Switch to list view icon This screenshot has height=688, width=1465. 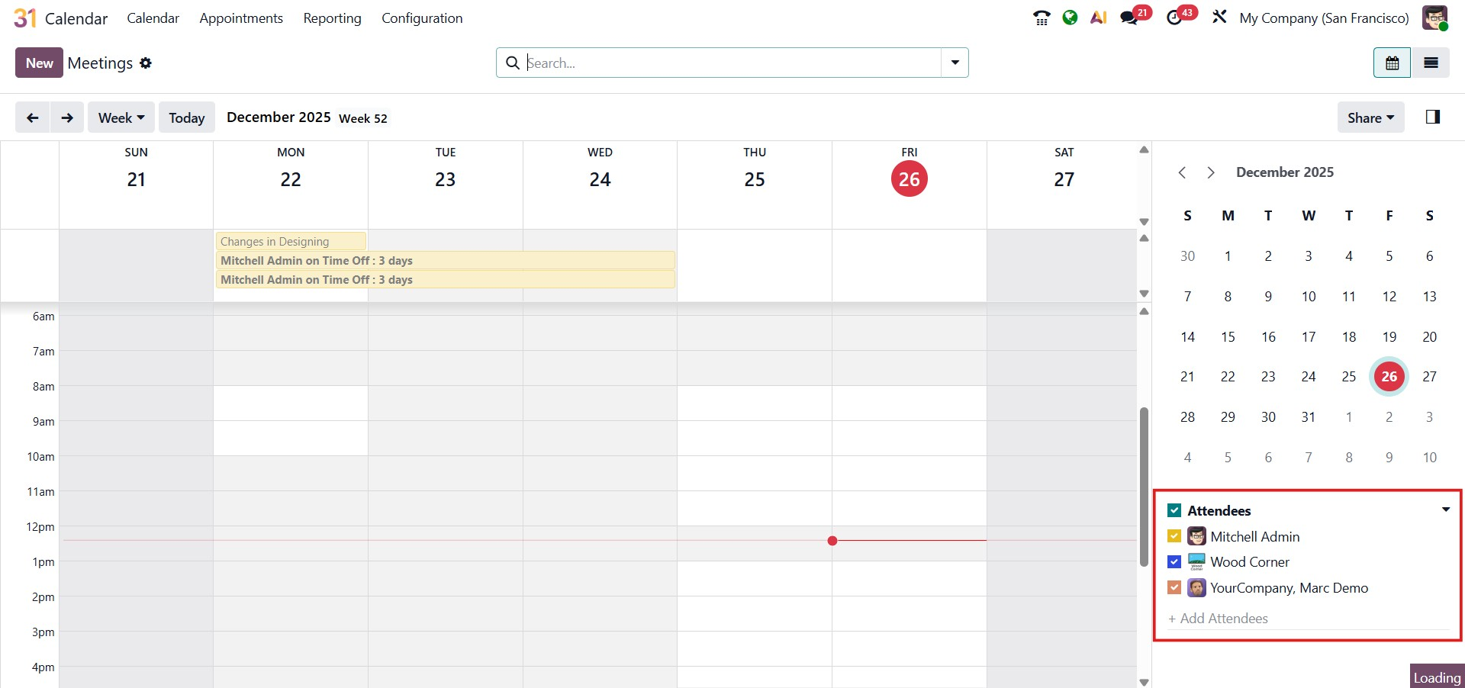pyautogui.click(x=1431, y=63)
